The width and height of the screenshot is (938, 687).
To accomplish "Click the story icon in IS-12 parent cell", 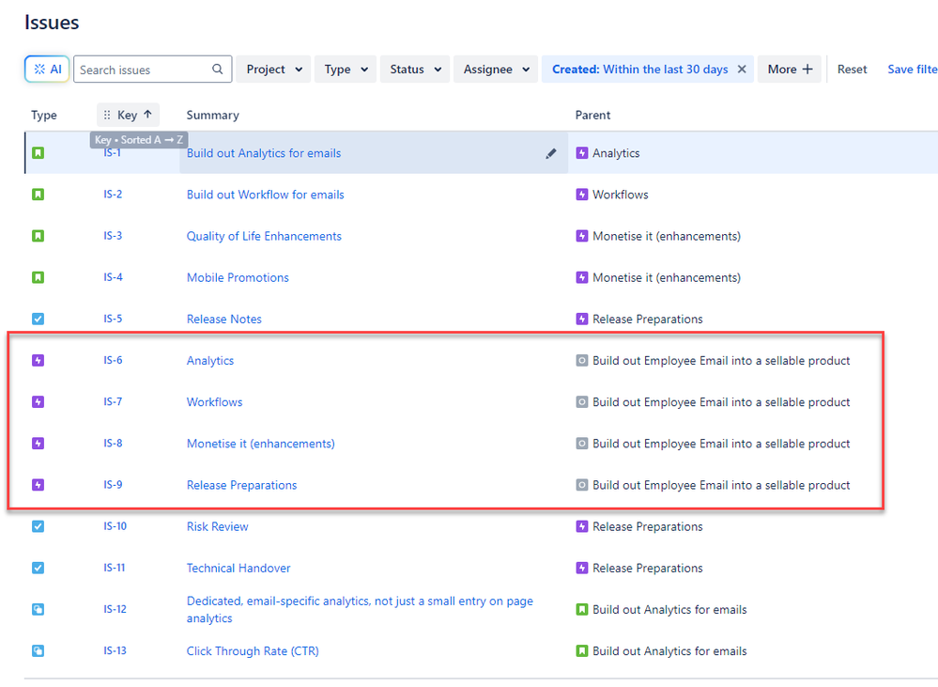I will point(581,609).
